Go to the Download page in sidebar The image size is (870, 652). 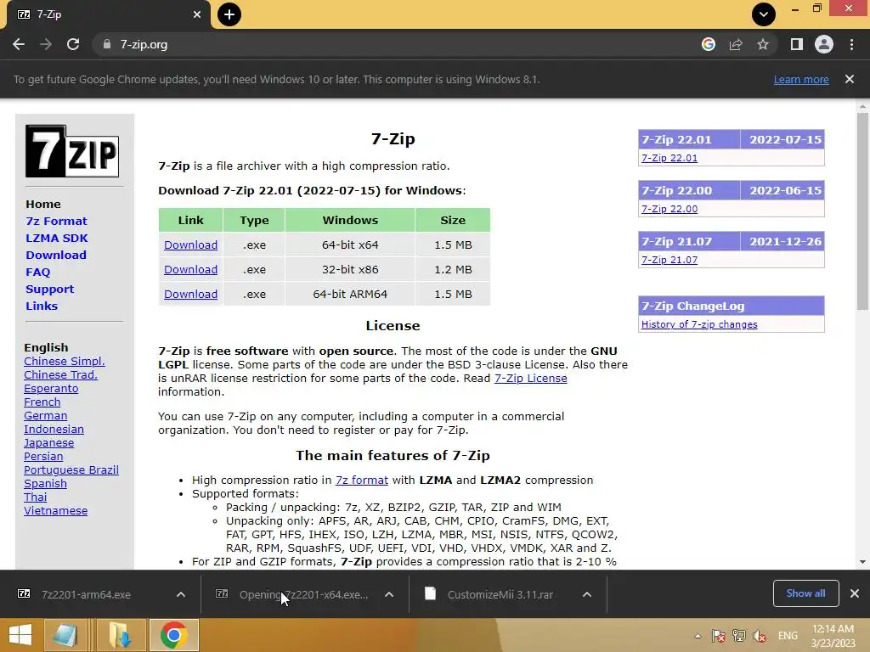(56, 255)
